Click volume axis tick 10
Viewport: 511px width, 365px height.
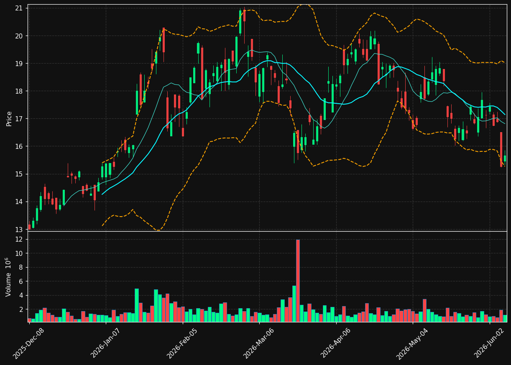click(19, 253)
